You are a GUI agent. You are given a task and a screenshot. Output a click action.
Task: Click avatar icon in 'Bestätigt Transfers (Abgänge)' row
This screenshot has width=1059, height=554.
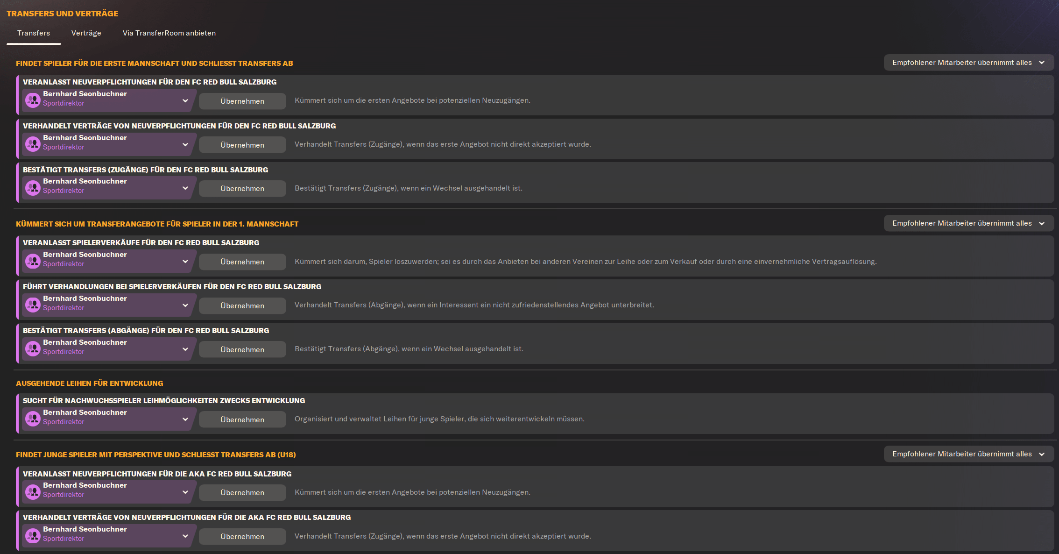(33, 348)
